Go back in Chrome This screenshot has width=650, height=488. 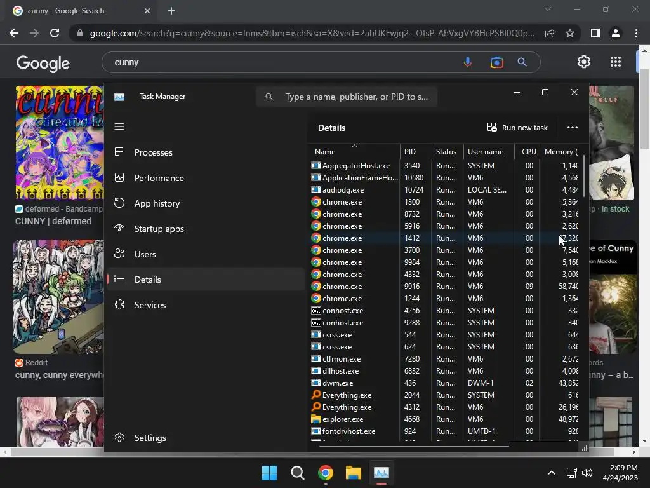pos(14,33)
